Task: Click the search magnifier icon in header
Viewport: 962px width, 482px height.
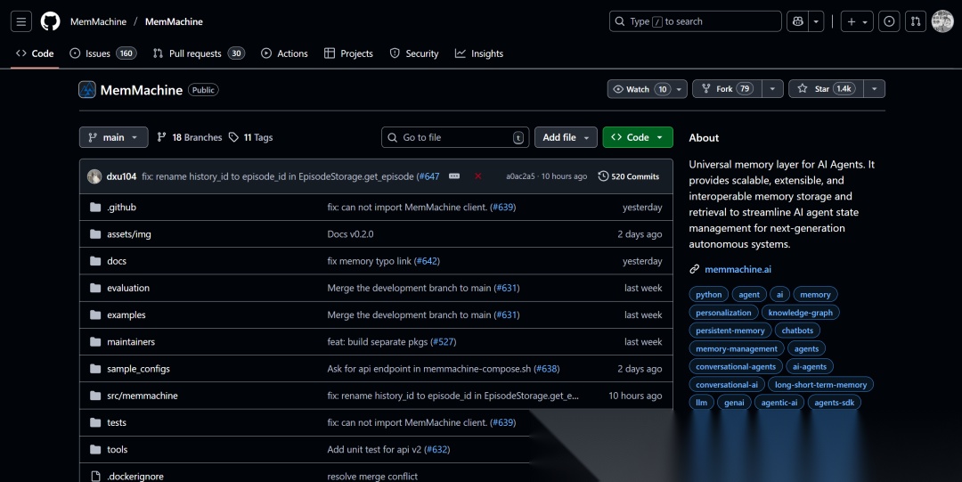Action: tap(620, 21)
